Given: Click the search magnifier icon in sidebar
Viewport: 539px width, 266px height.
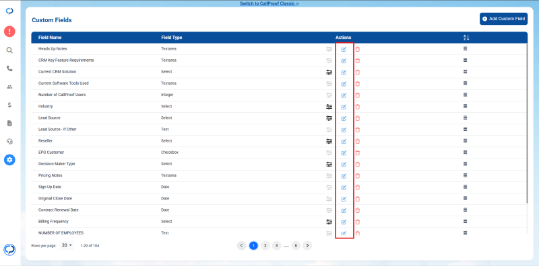Looking at the screenshot, I should coord(9,50).
